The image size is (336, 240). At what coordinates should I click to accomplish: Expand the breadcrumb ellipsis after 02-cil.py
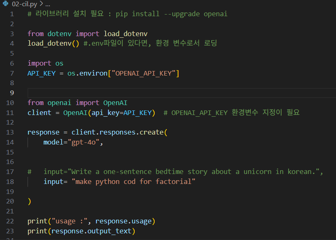(47, 4)
